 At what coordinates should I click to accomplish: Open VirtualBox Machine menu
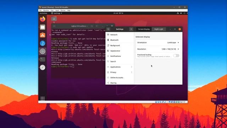pos(46,10)
